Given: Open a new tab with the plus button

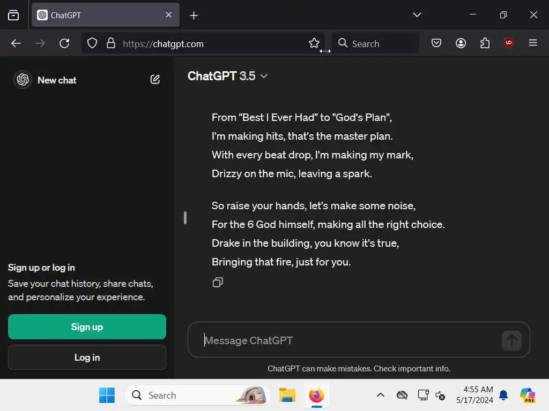Looking at the screenshot, I should click(194, 16).
